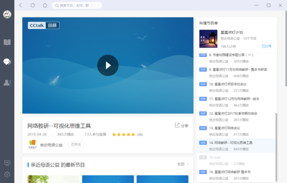This screenshot has width=287, height=183.
Task: Open the book-shaped courses icon in the sidebar
Action: point(7,43)
